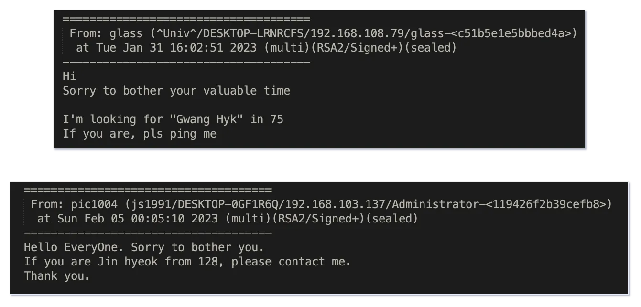Click the sender name pic1004
The width and height of the screenshot is (641, 307).
(94, 204)
